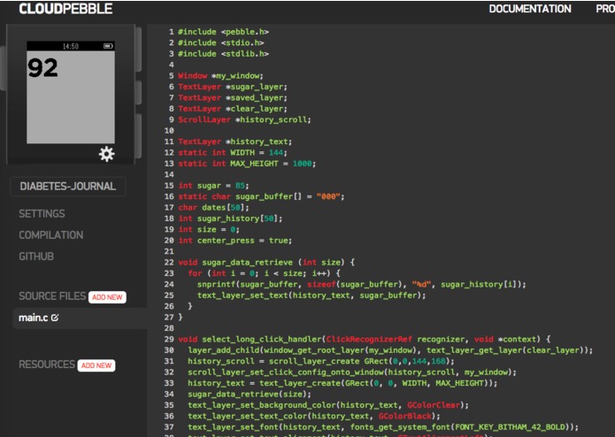
Task: Open the Settings section in the sidebar
Action: (x=42, y=213)
